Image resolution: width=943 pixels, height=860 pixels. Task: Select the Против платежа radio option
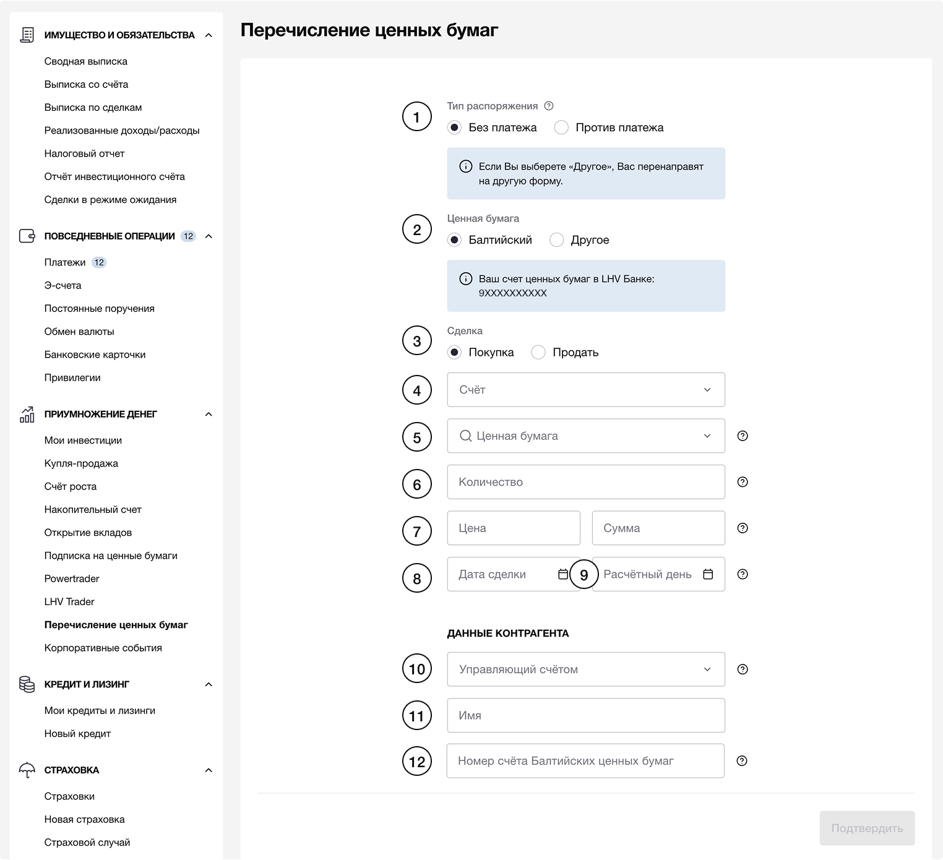coord(561,127)
